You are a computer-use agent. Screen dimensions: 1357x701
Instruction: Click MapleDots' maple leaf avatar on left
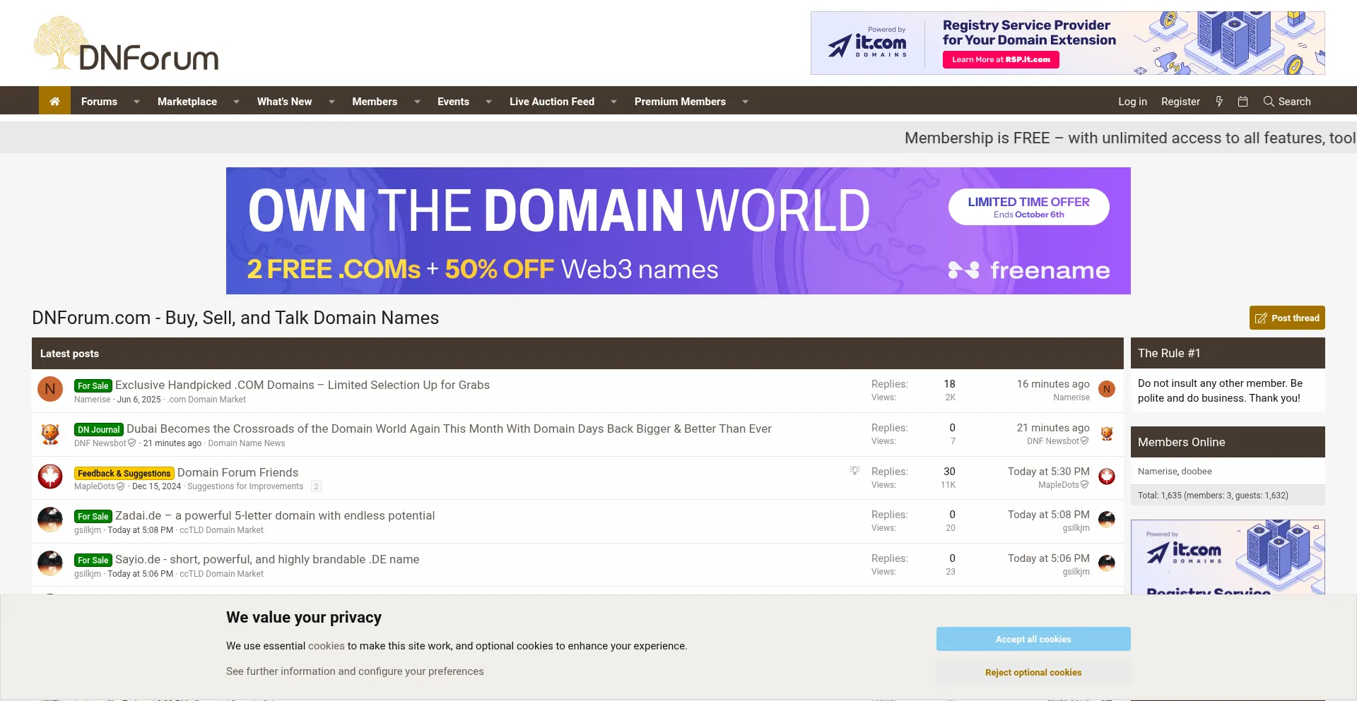[50, 477]
